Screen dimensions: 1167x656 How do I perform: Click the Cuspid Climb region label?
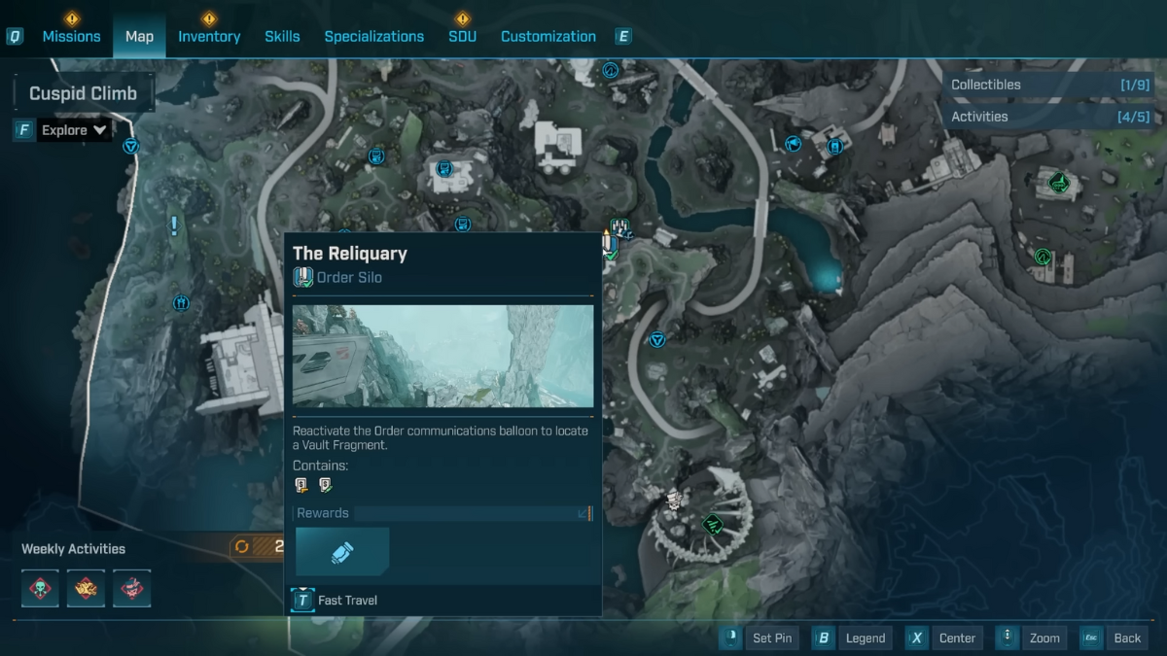[x=83, y=93]
